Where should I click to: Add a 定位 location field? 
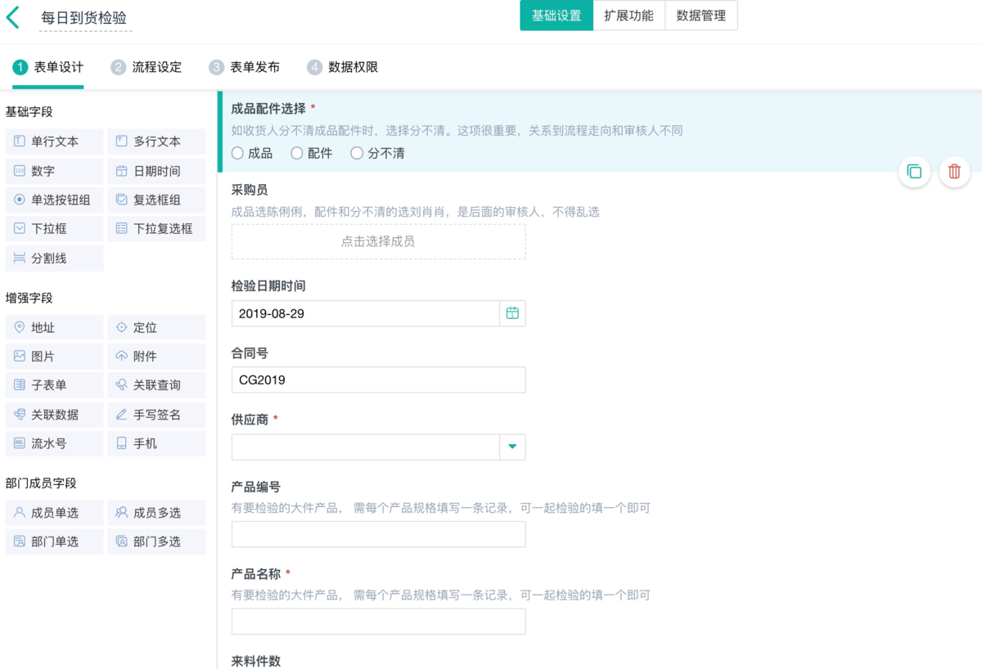[x=156, y=328]
